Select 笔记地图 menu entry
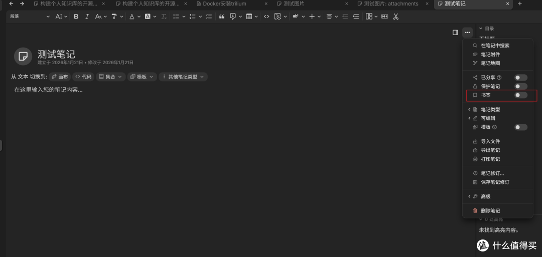 [498, 64]
